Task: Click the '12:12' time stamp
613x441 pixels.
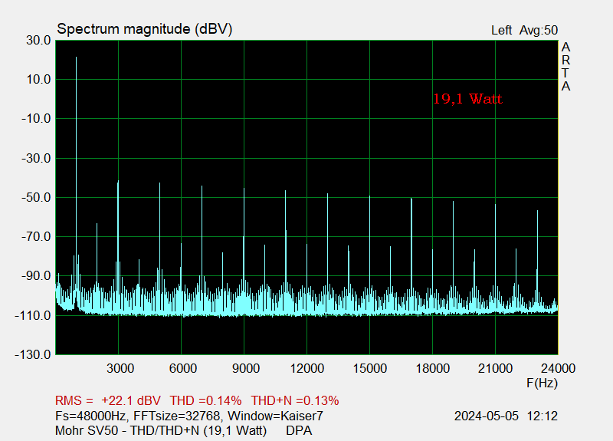Action: (543, 416)
